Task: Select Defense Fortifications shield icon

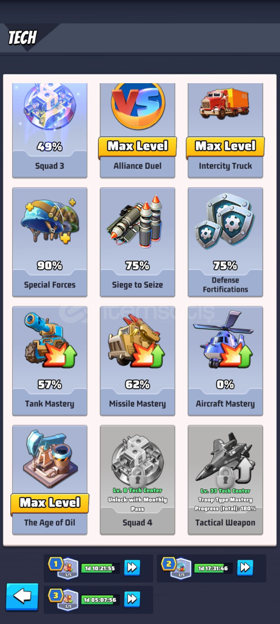Action: 225,221
